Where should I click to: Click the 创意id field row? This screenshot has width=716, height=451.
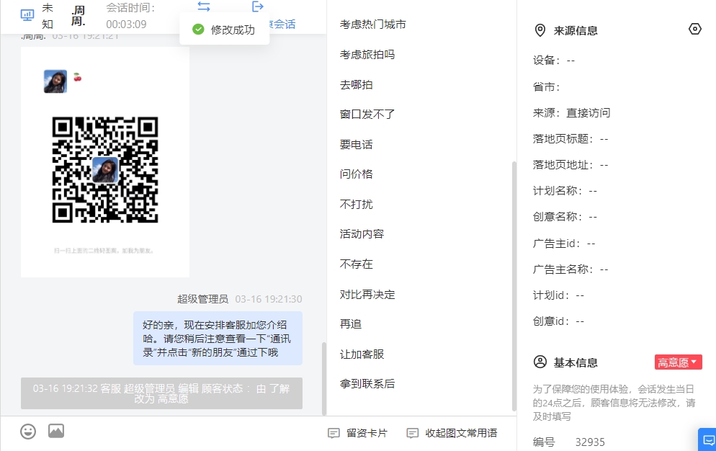[558, 321]
